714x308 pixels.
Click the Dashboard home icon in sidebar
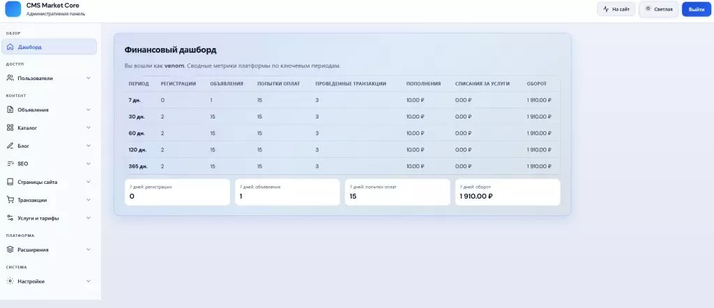[x=10, y=47]
